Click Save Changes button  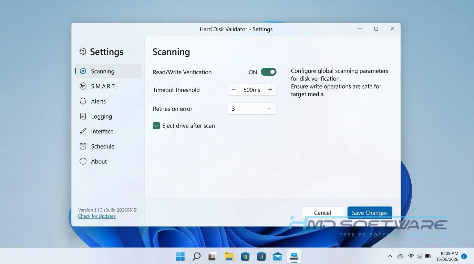370,213
